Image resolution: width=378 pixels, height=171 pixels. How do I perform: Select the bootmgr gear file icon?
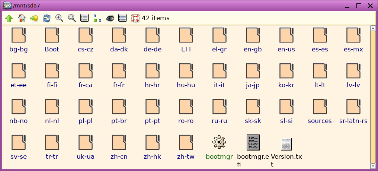(220, 142)
